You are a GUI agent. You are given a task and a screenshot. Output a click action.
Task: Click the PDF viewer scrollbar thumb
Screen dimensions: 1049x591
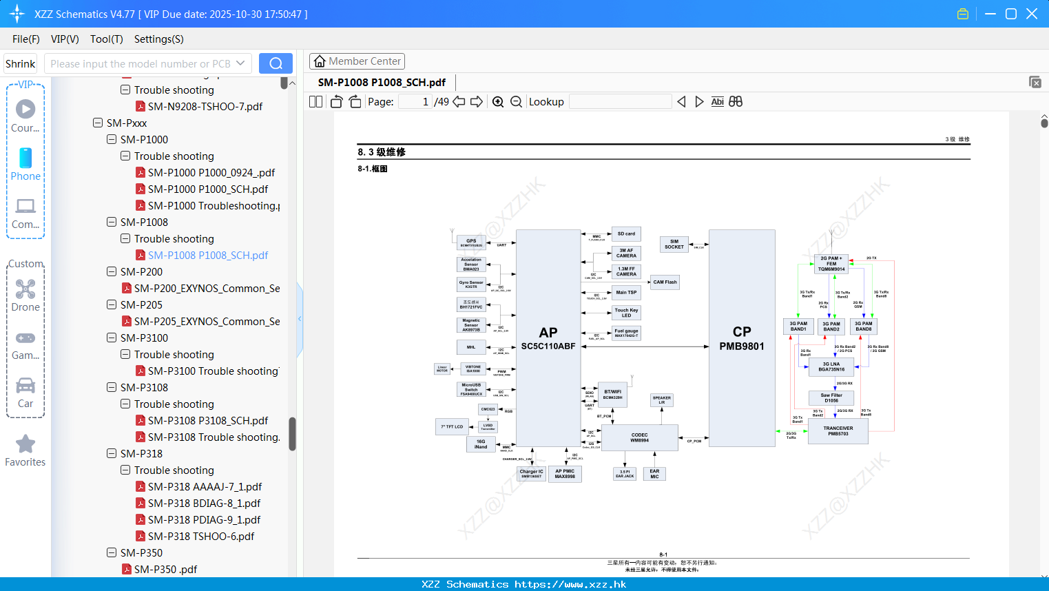click(x=1044, y=123)
